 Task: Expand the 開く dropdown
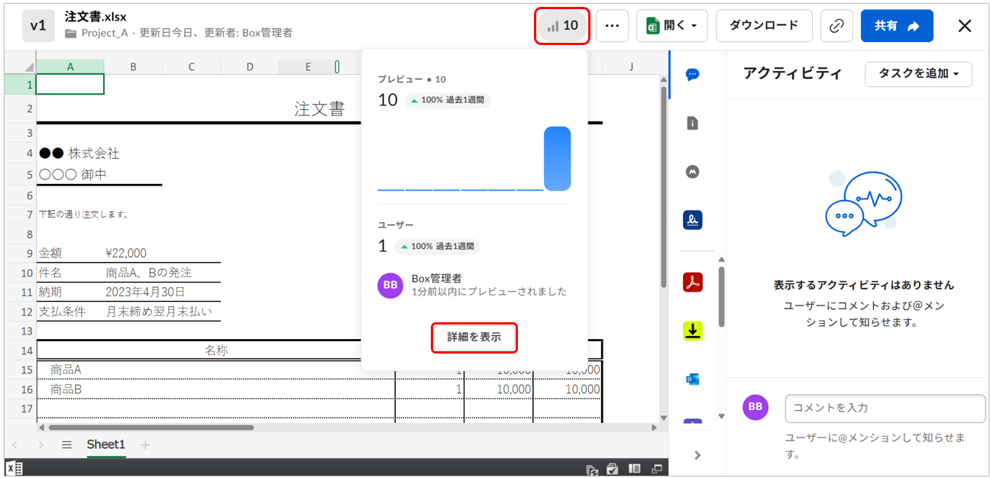tap(671, 26)
